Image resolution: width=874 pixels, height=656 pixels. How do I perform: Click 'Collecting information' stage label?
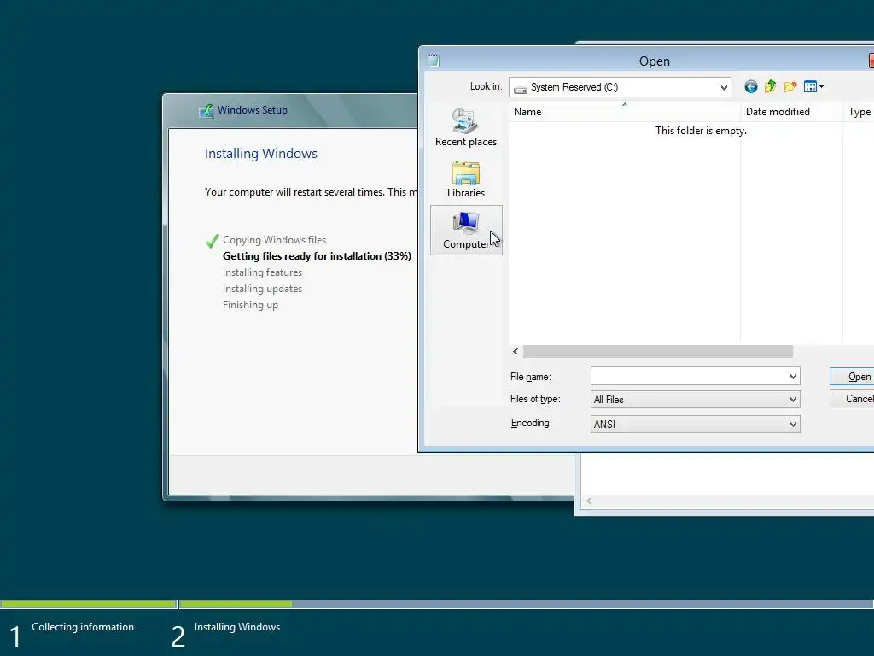pos(83,627)
